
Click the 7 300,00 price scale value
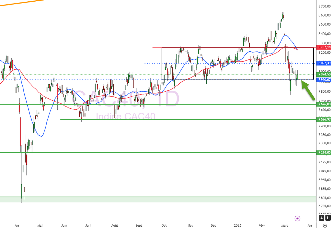(325, 143)
